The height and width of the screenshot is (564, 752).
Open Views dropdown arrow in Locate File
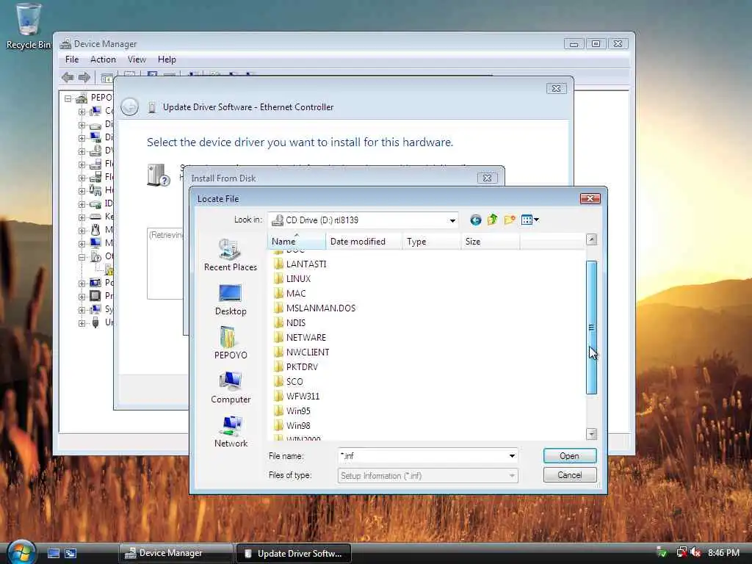536,220
